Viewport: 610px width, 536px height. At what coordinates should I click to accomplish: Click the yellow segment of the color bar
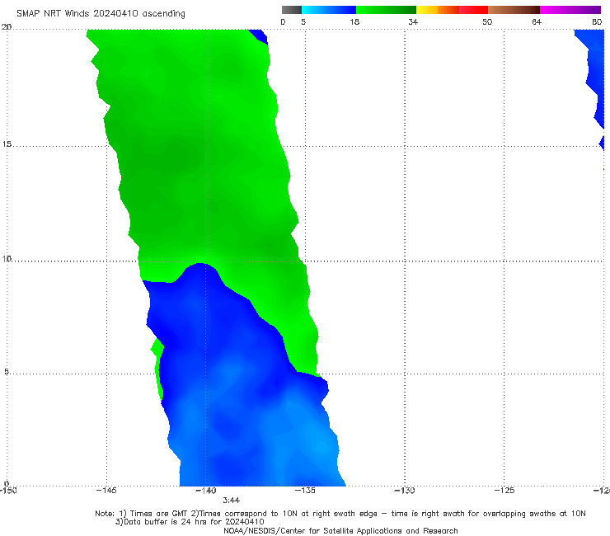click(x=427, y=10)
